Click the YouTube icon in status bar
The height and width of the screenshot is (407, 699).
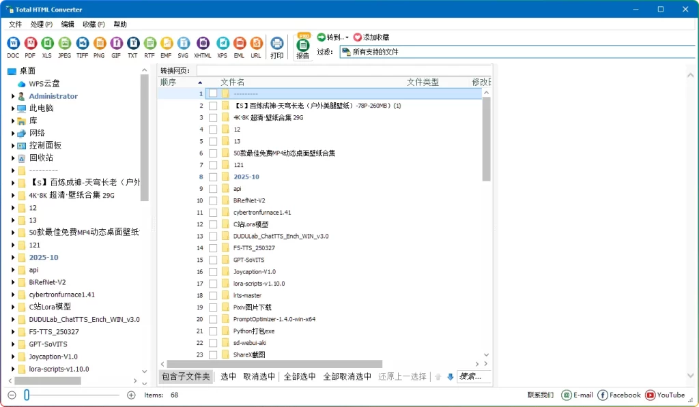tap(650, 395)
